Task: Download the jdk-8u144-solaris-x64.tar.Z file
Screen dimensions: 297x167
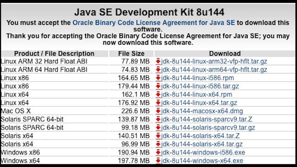Action: 200,136
